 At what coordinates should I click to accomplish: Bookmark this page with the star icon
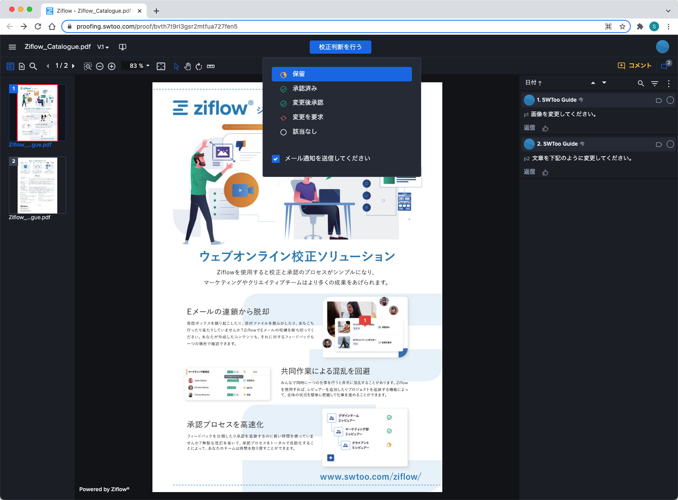[x=622, y=26]
